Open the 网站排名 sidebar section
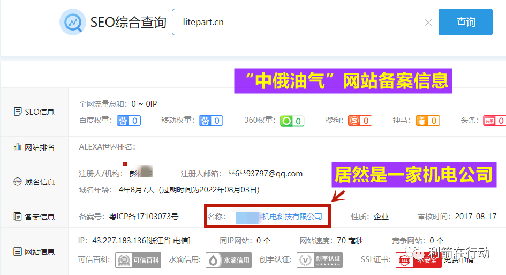The width and height of the screenshot is (506, 275). point(34,147)
